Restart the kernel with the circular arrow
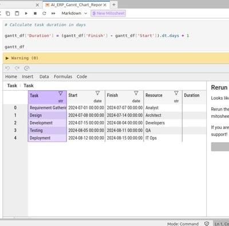 point(44,13)
